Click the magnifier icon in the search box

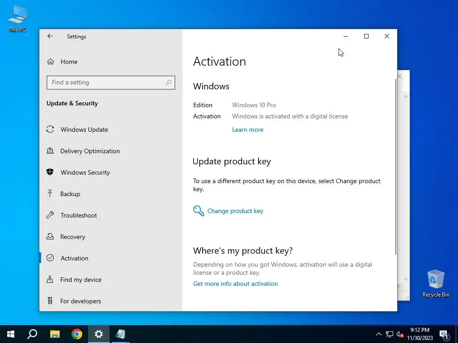(169, 83)
